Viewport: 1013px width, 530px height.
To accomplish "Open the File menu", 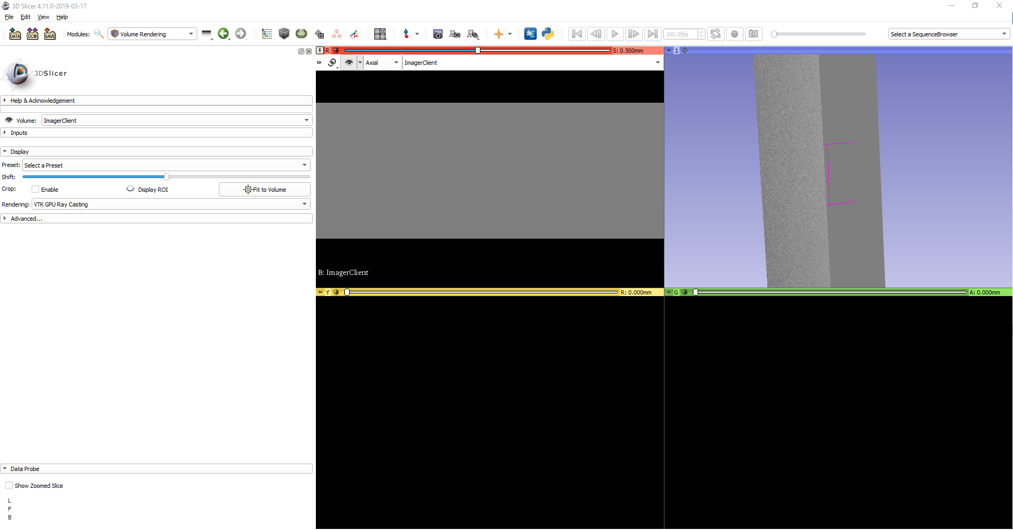I will point(8,16).
